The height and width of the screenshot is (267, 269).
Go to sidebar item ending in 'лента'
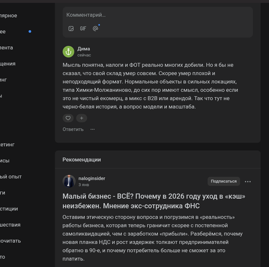(6, 48)
